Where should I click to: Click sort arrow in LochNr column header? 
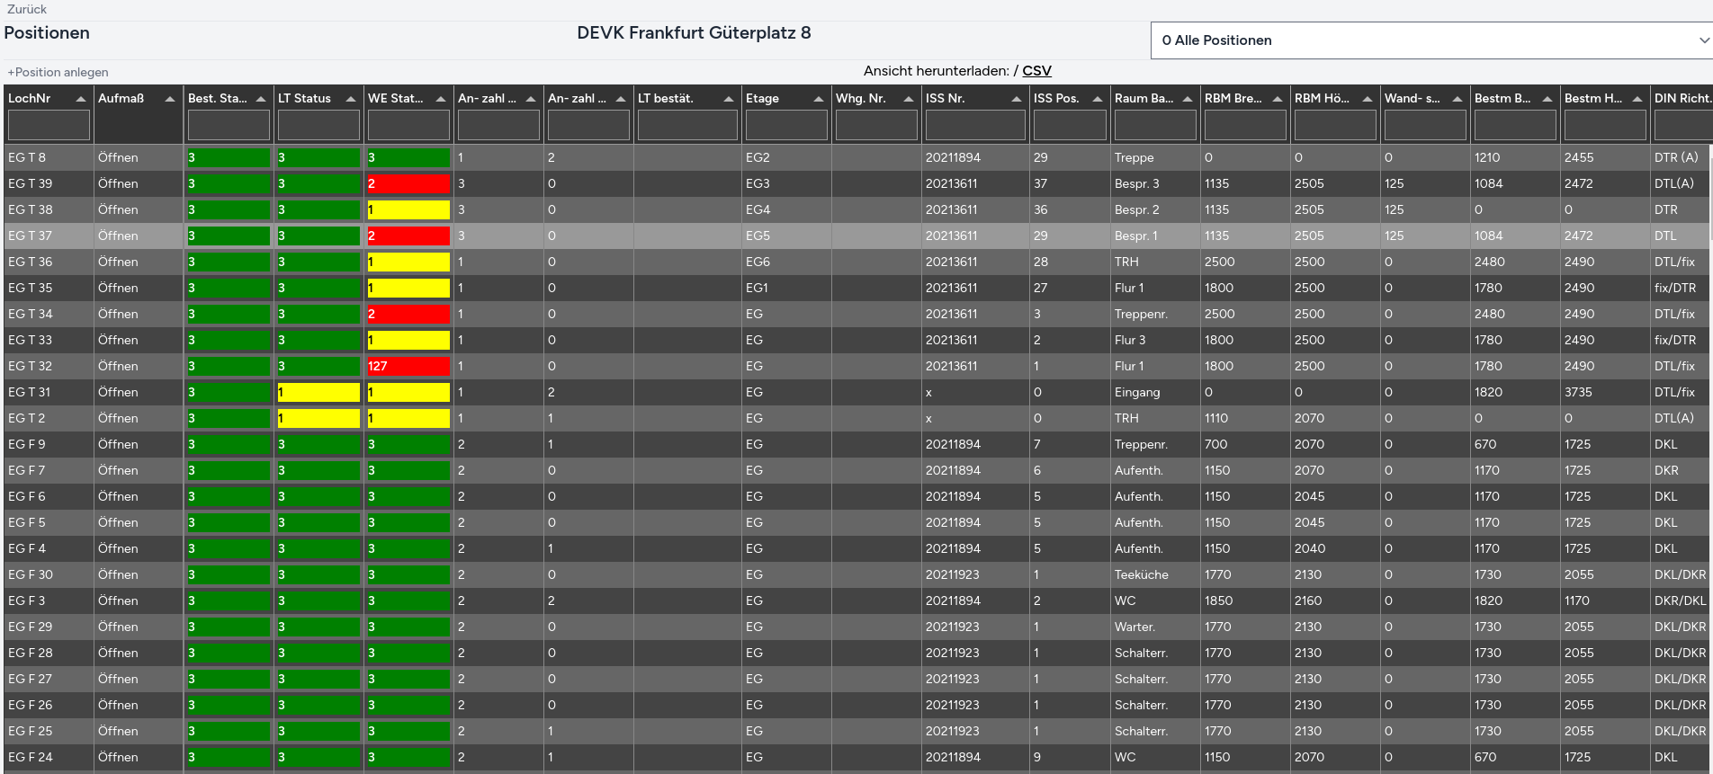[x=80, y=99]
